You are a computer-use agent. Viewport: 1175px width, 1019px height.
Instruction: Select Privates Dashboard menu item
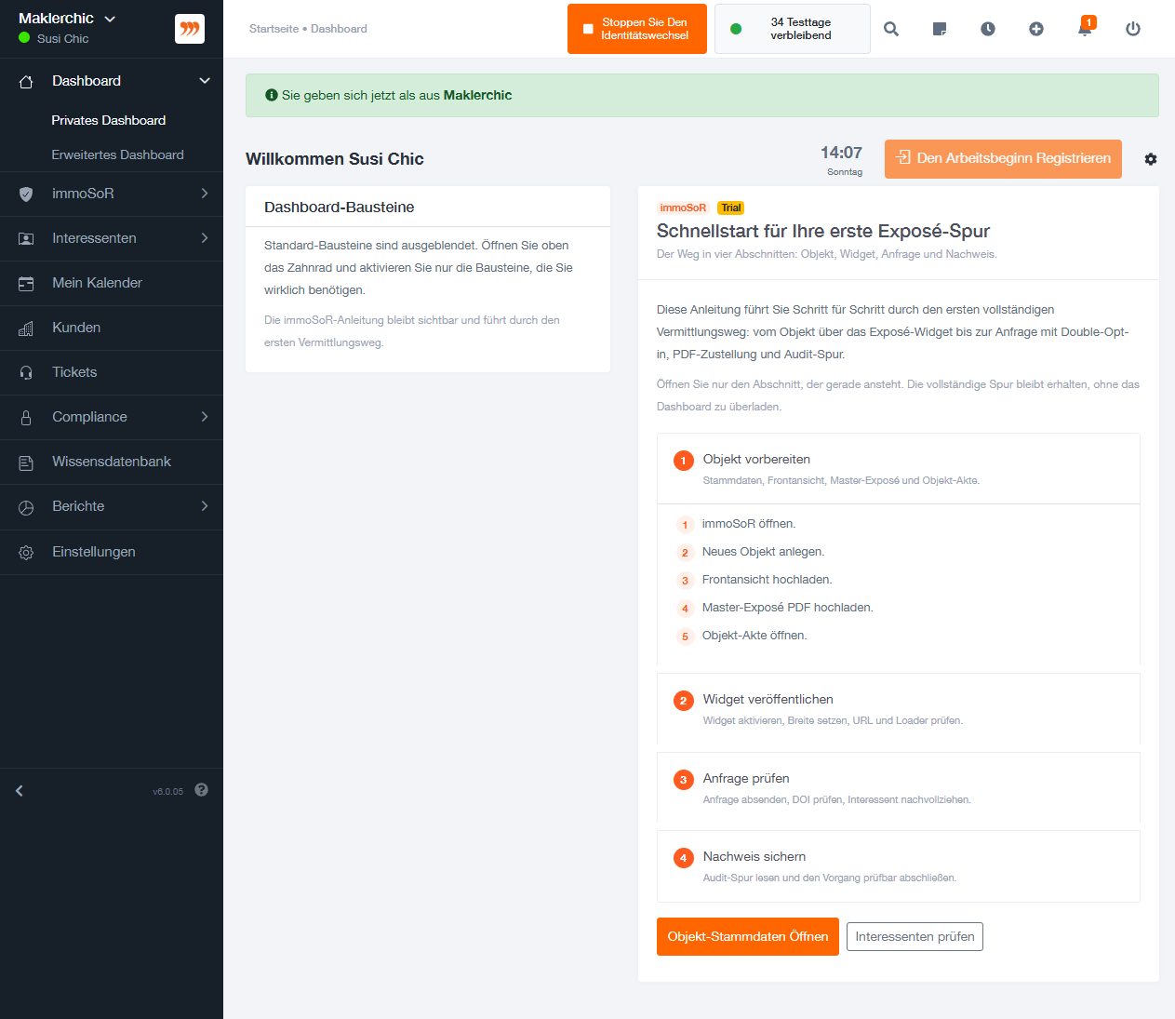click(x=108, y=120)
